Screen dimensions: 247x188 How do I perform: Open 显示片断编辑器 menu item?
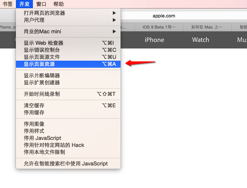click(68, 75)
